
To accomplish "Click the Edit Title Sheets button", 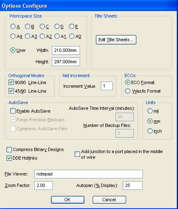I will 116,40.
